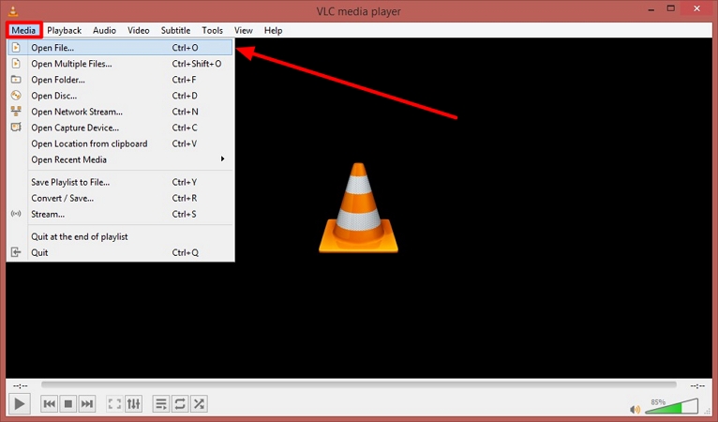Select Open Network Stream... entry
This screenshot has width=718, height=422.
pyautogui.click(x=120, y=112)
